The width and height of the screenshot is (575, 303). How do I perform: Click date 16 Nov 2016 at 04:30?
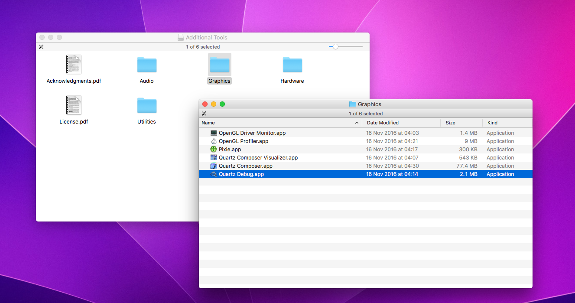click(x=392, y=166)
